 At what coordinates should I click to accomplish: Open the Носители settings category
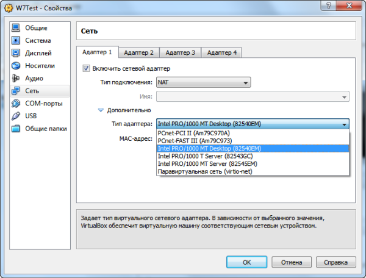tap(40, 65)
